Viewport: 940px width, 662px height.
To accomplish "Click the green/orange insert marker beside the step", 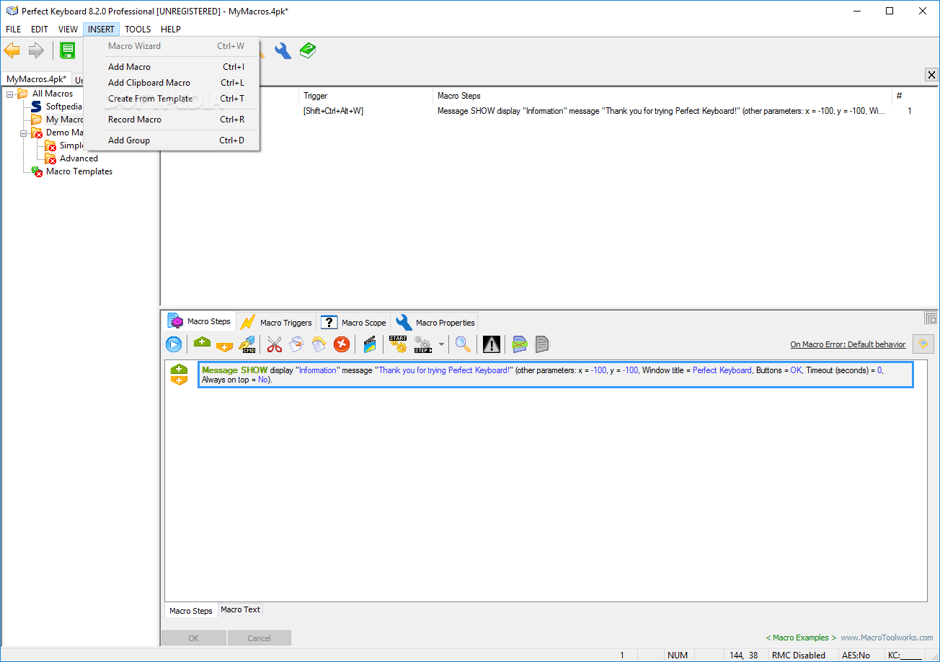I will coord(179,375).
